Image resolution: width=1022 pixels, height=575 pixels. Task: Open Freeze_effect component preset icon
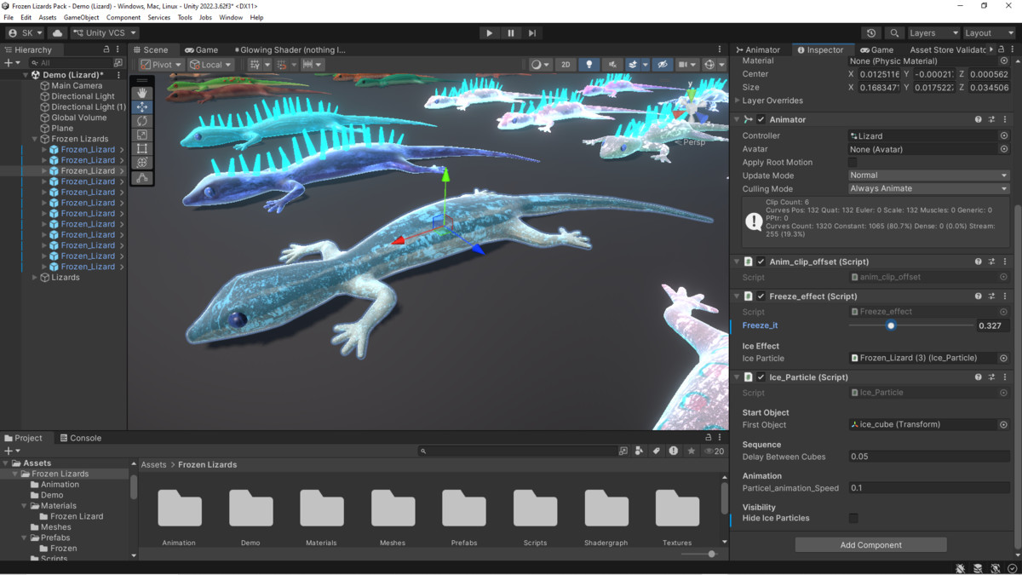coord(992,296)
